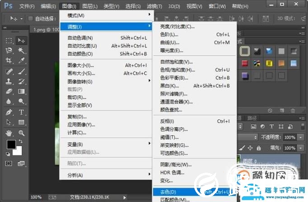The image size is (308, 202).
Task: Change the screen mode
Action: (x=21, y=163)
